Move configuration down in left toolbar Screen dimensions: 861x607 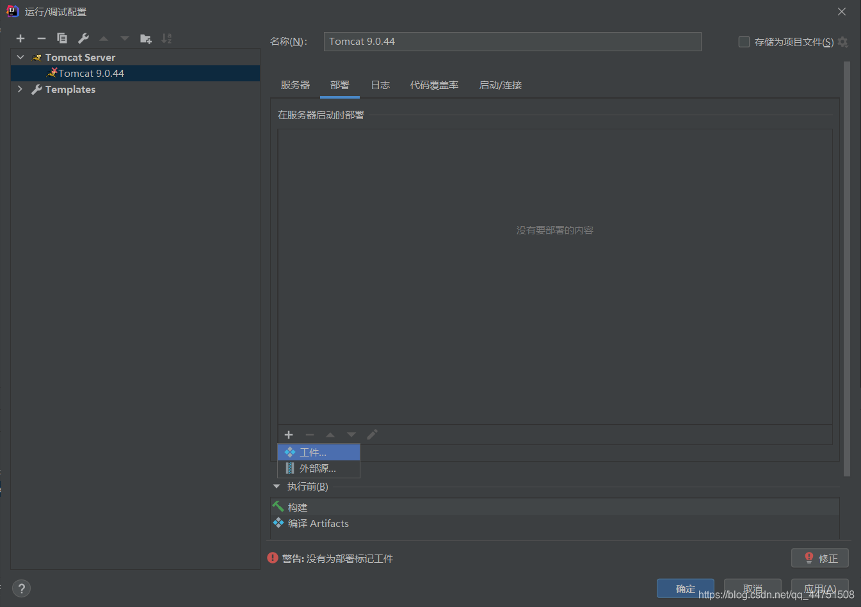coord(125,38)
